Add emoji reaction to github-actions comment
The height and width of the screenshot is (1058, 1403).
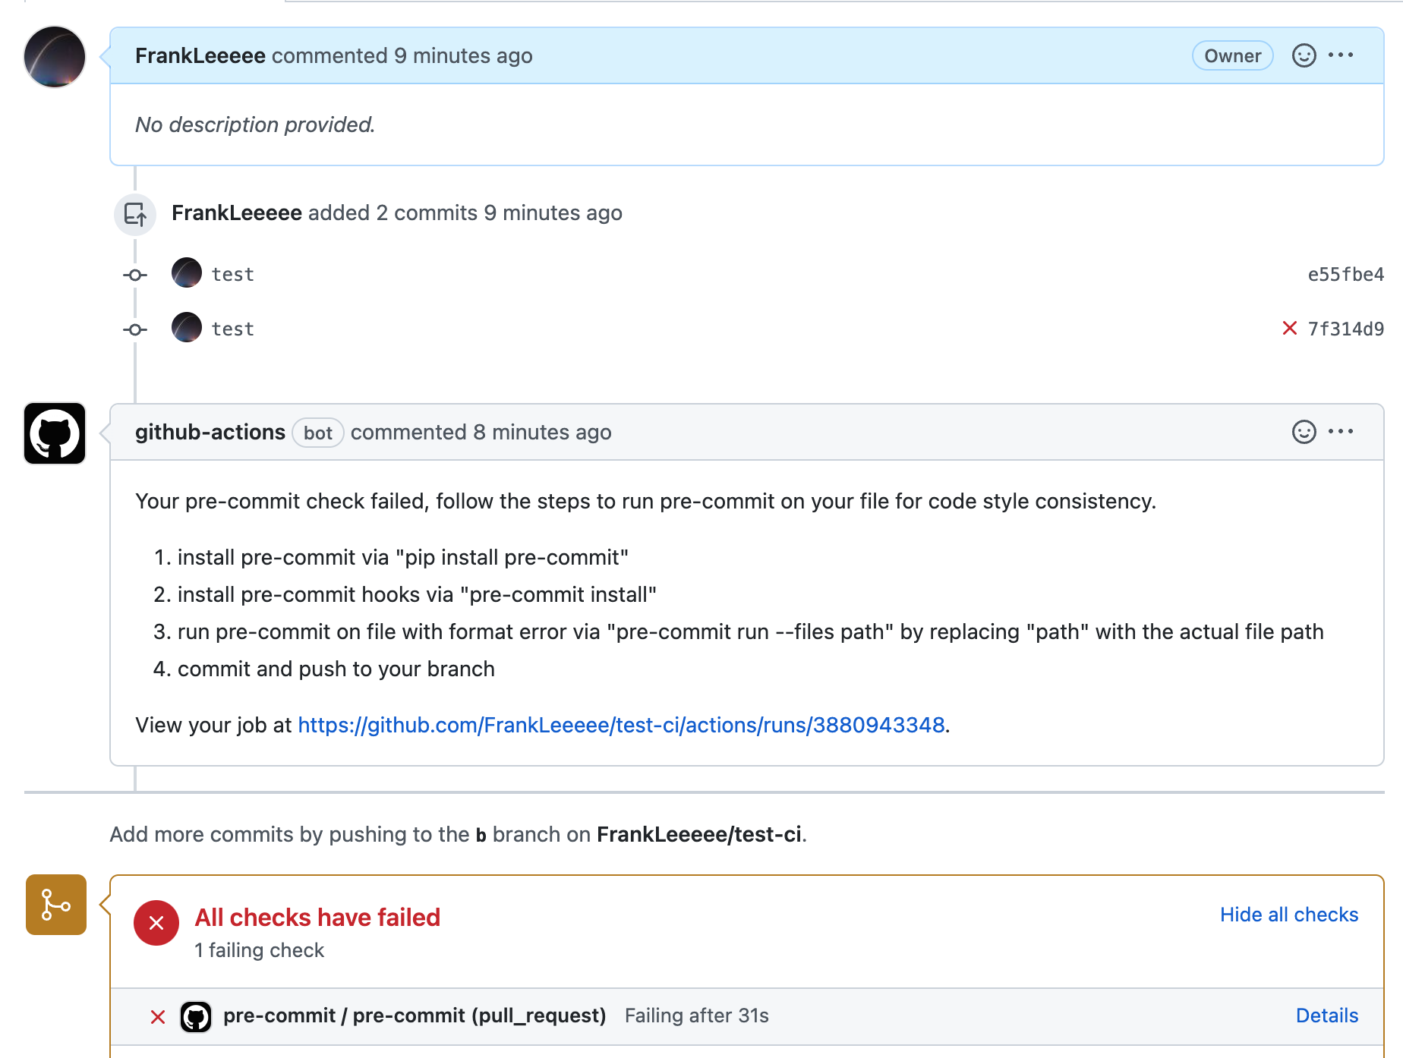click(x=1304, y=432)
